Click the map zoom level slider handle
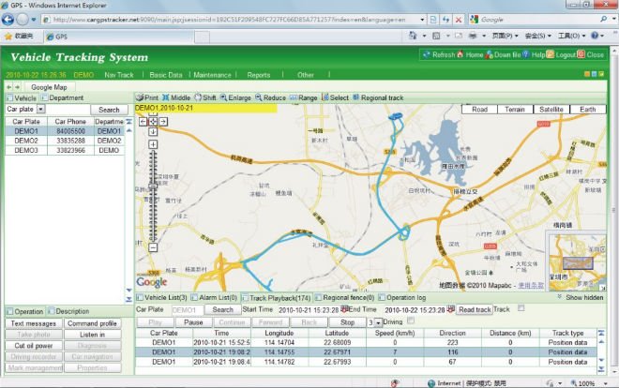 tap(153, 186)
